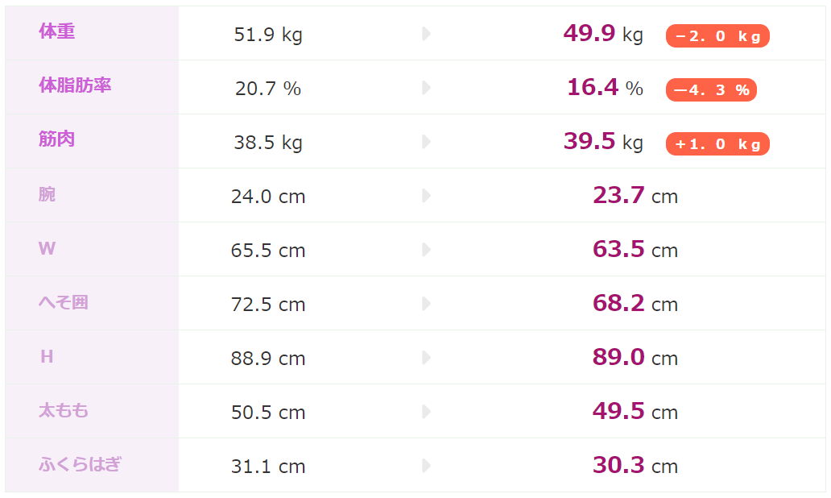Click the arrow icon in the 体重 row
This screenshot has width=831, height=498.
click(426, 34)
